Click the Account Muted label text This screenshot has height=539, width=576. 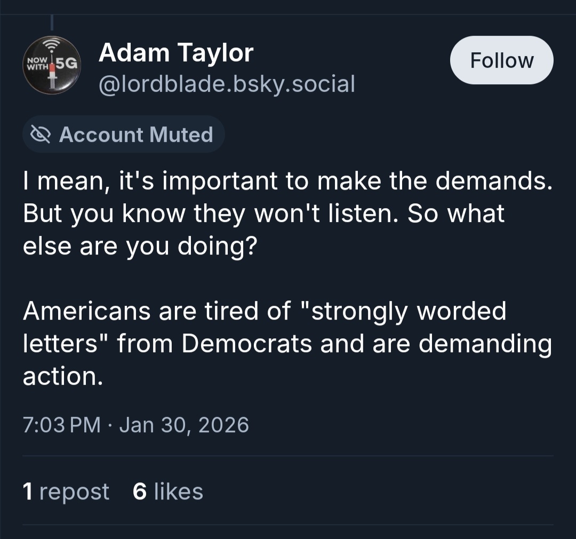(136, 134)
